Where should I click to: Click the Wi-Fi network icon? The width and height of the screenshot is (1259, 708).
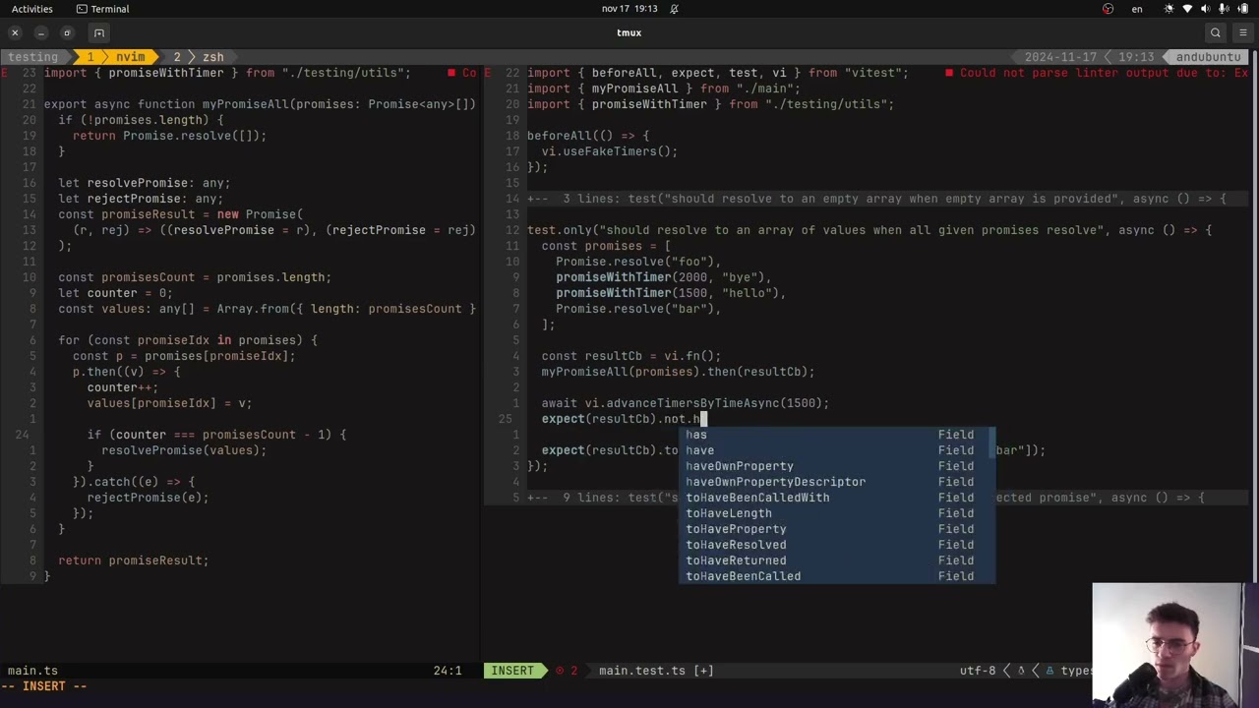[1187, 9]
